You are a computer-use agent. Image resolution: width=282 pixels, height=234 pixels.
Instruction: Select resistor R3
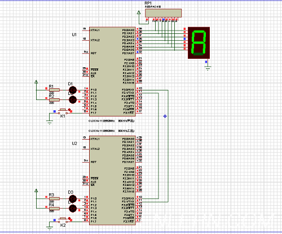click(x=54, y=198)
